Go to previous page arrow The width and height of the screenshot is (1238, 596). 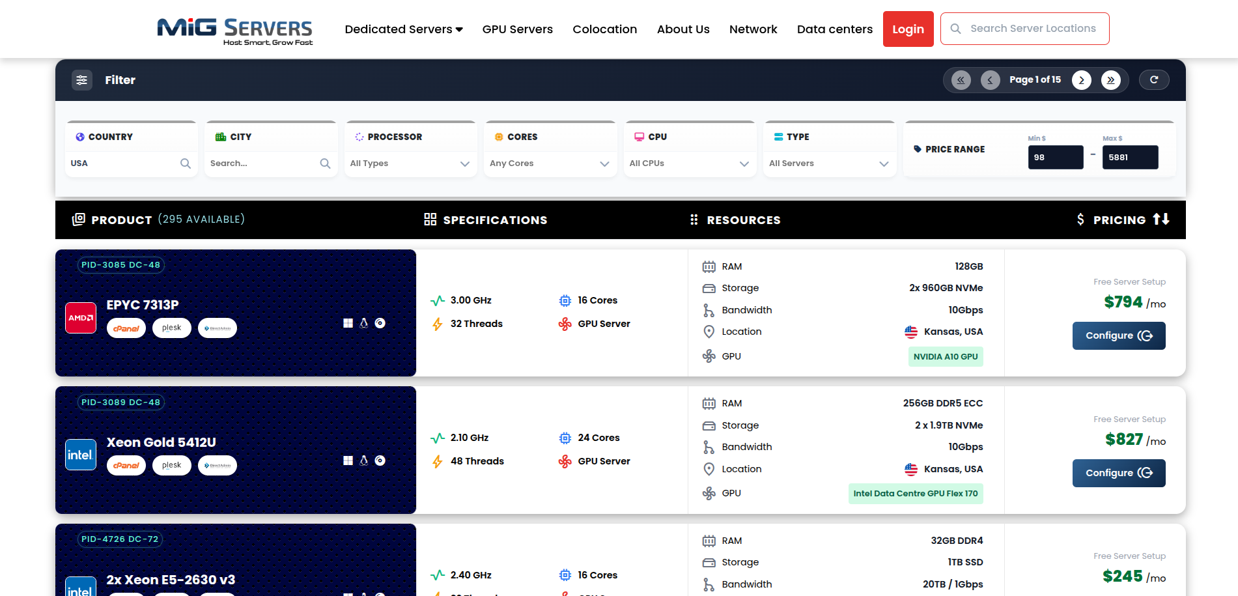point(991,80)
